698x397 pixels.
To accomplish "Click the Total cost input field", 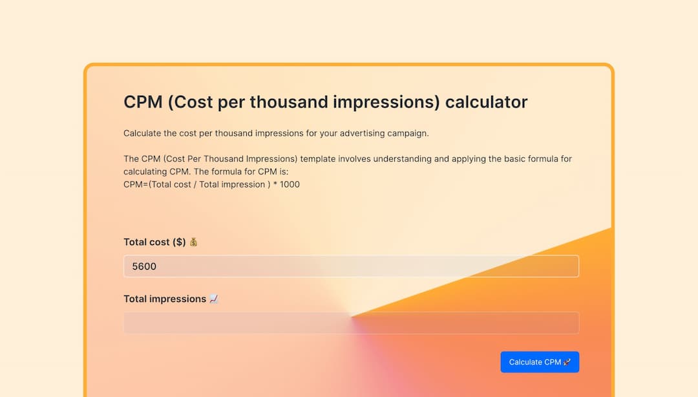I will click(x=351, y=266).
